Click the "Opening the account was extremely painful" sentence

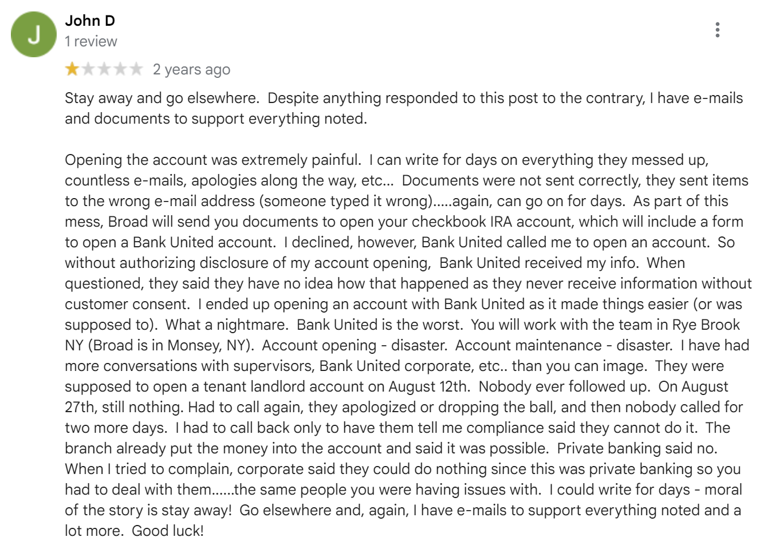pyautogui.click(x=213, y=160)
